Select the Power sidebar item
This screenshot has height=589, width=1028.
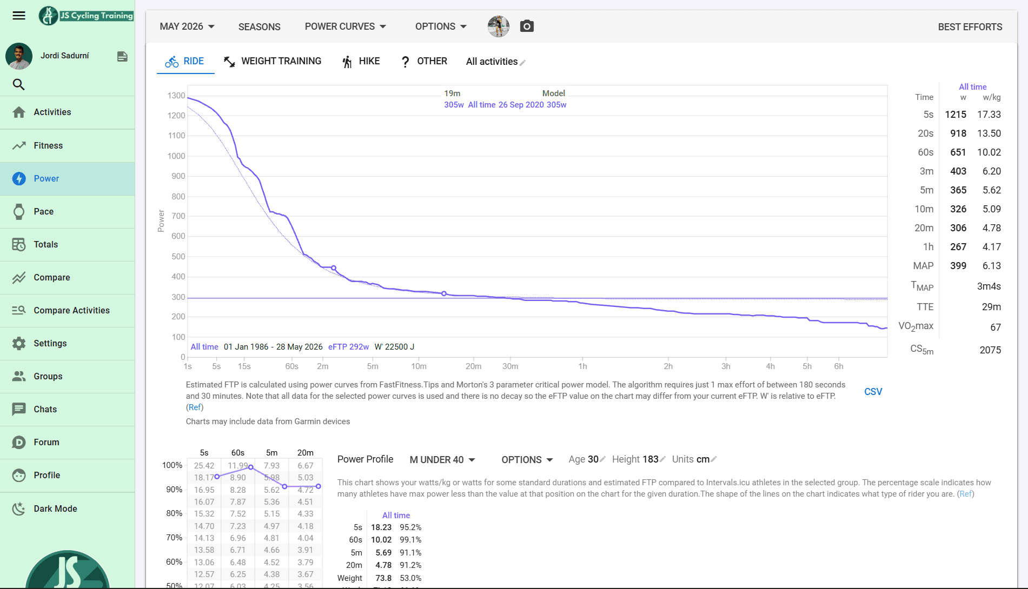(68, 178)
